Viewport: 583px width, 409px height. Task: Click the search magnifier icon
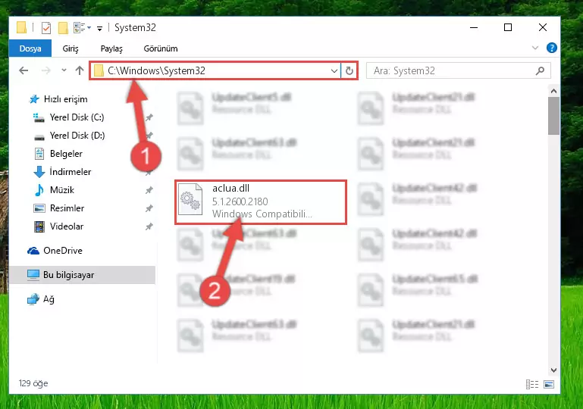[540, 70]
